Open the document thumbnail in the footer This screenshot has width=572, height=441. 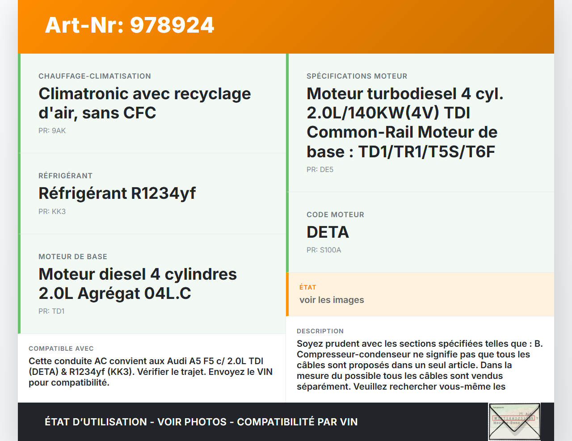[514, 422]
